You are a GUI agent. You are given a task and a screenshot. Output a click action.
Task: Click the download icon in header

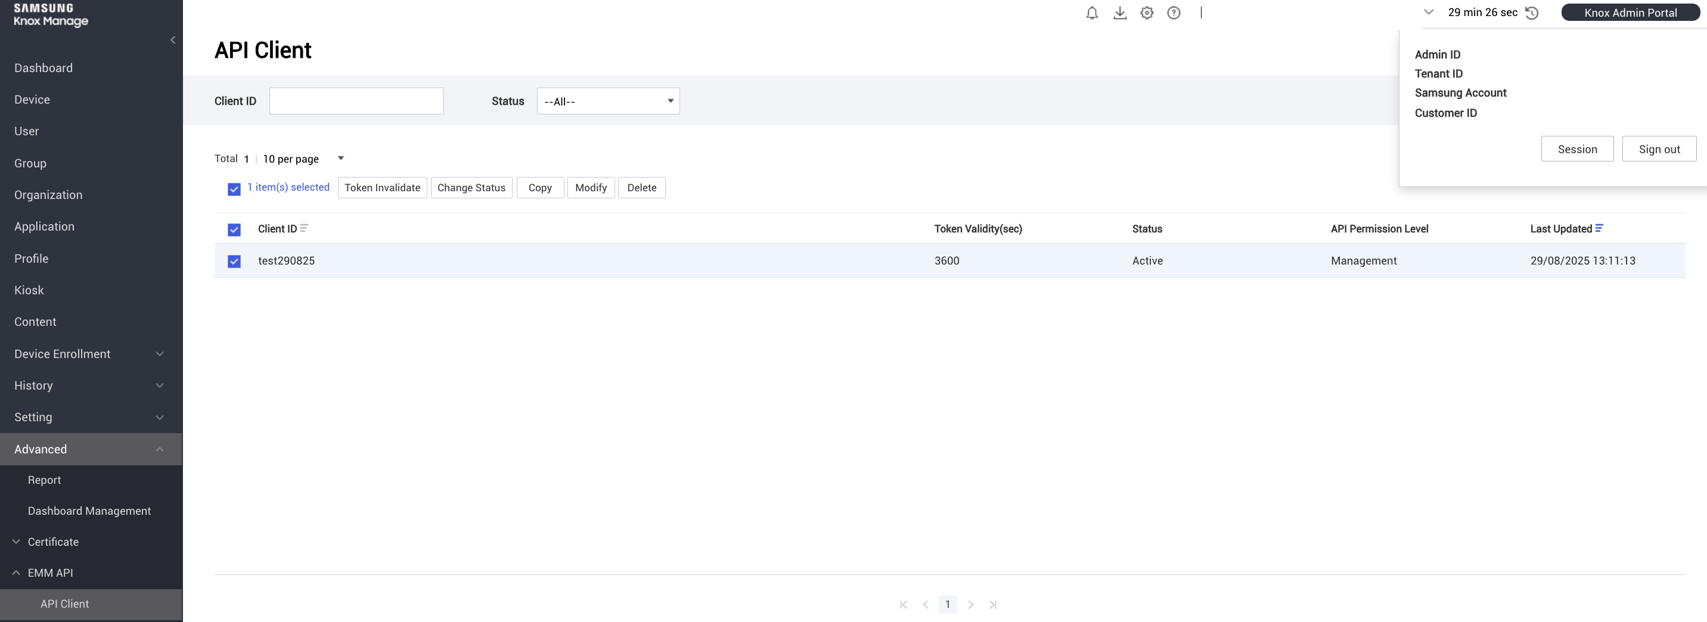1119,13
